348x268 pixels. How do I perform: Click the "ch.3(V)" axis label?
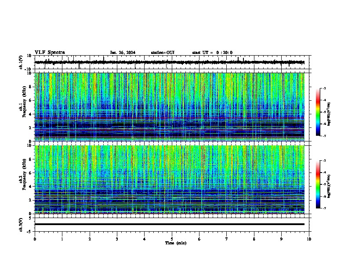[21, 225]
